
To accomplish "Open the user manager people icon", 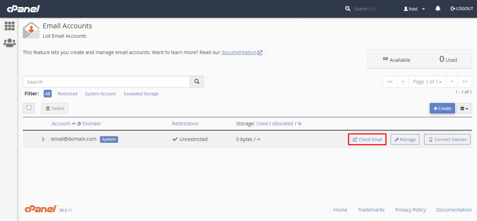I will coord(9,43).
